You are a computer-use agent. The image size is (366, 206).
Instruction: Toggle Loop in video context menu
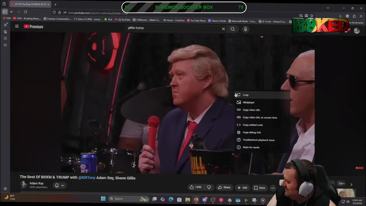point(262,95)
